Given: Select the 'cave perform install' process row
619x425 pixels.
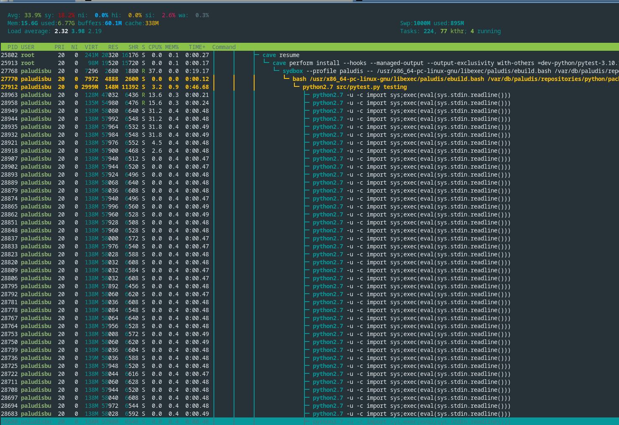Looking at the screenshot, I should [x=309, y=63].
